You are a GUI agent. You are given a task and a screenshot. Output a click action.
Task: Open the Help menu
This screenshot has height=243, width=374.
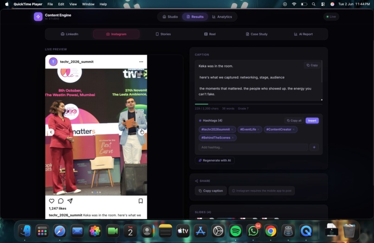103,4
